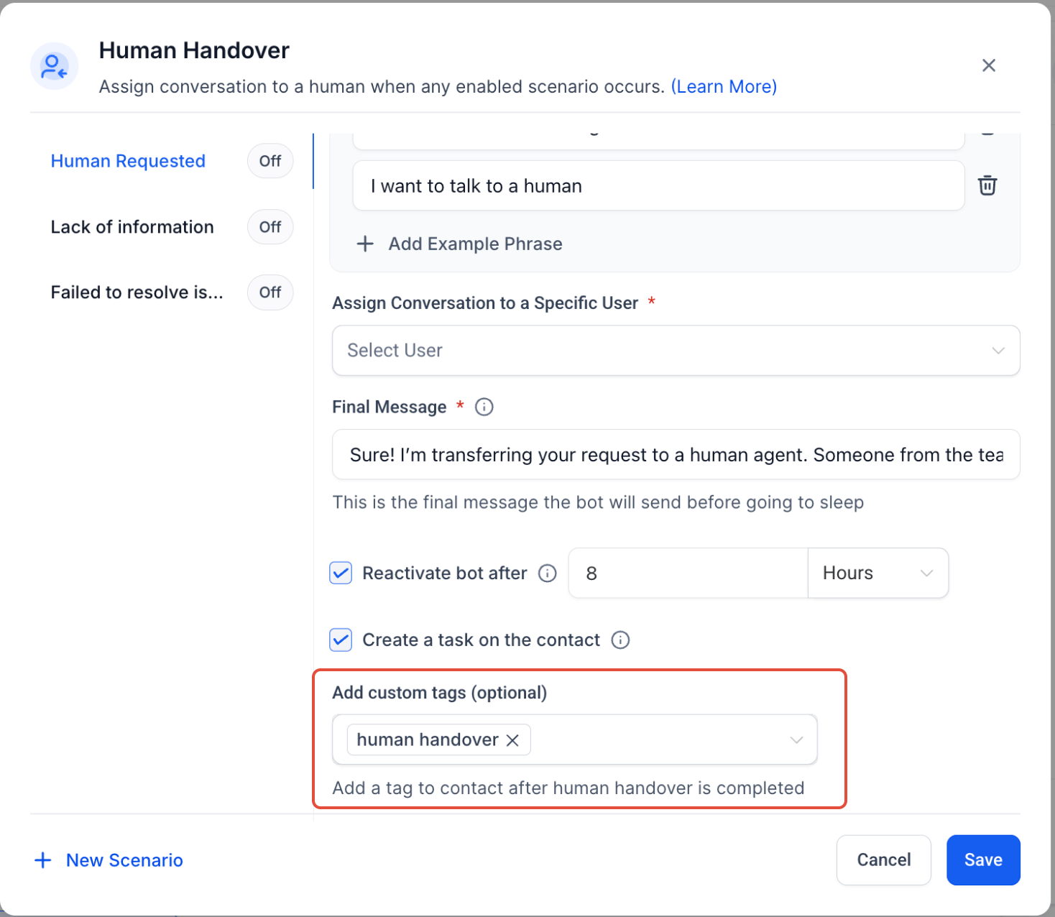
Task: Click the Human Handover avatar icon
Action: [54, 66]
